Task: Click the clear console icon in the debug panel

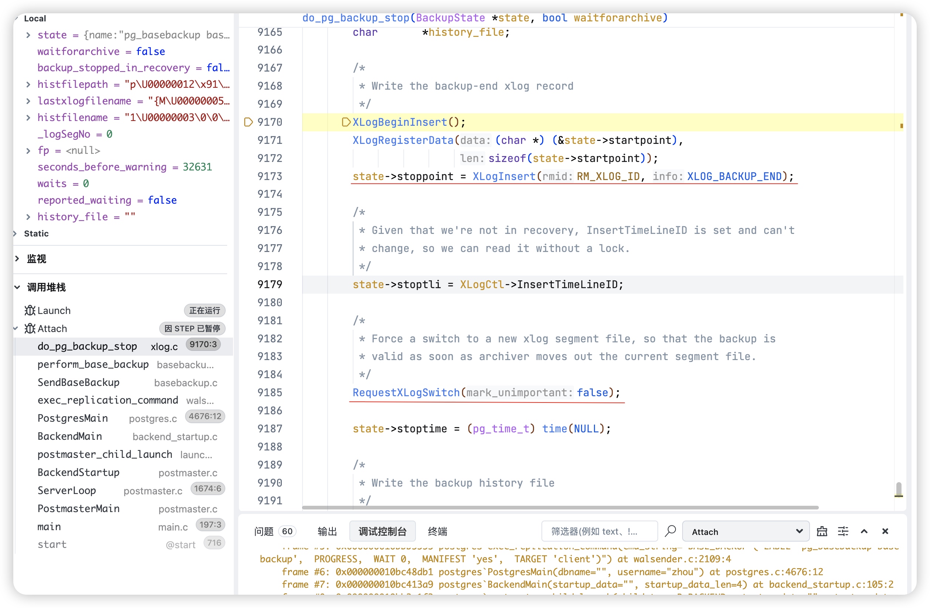Action: click(822, 531)
